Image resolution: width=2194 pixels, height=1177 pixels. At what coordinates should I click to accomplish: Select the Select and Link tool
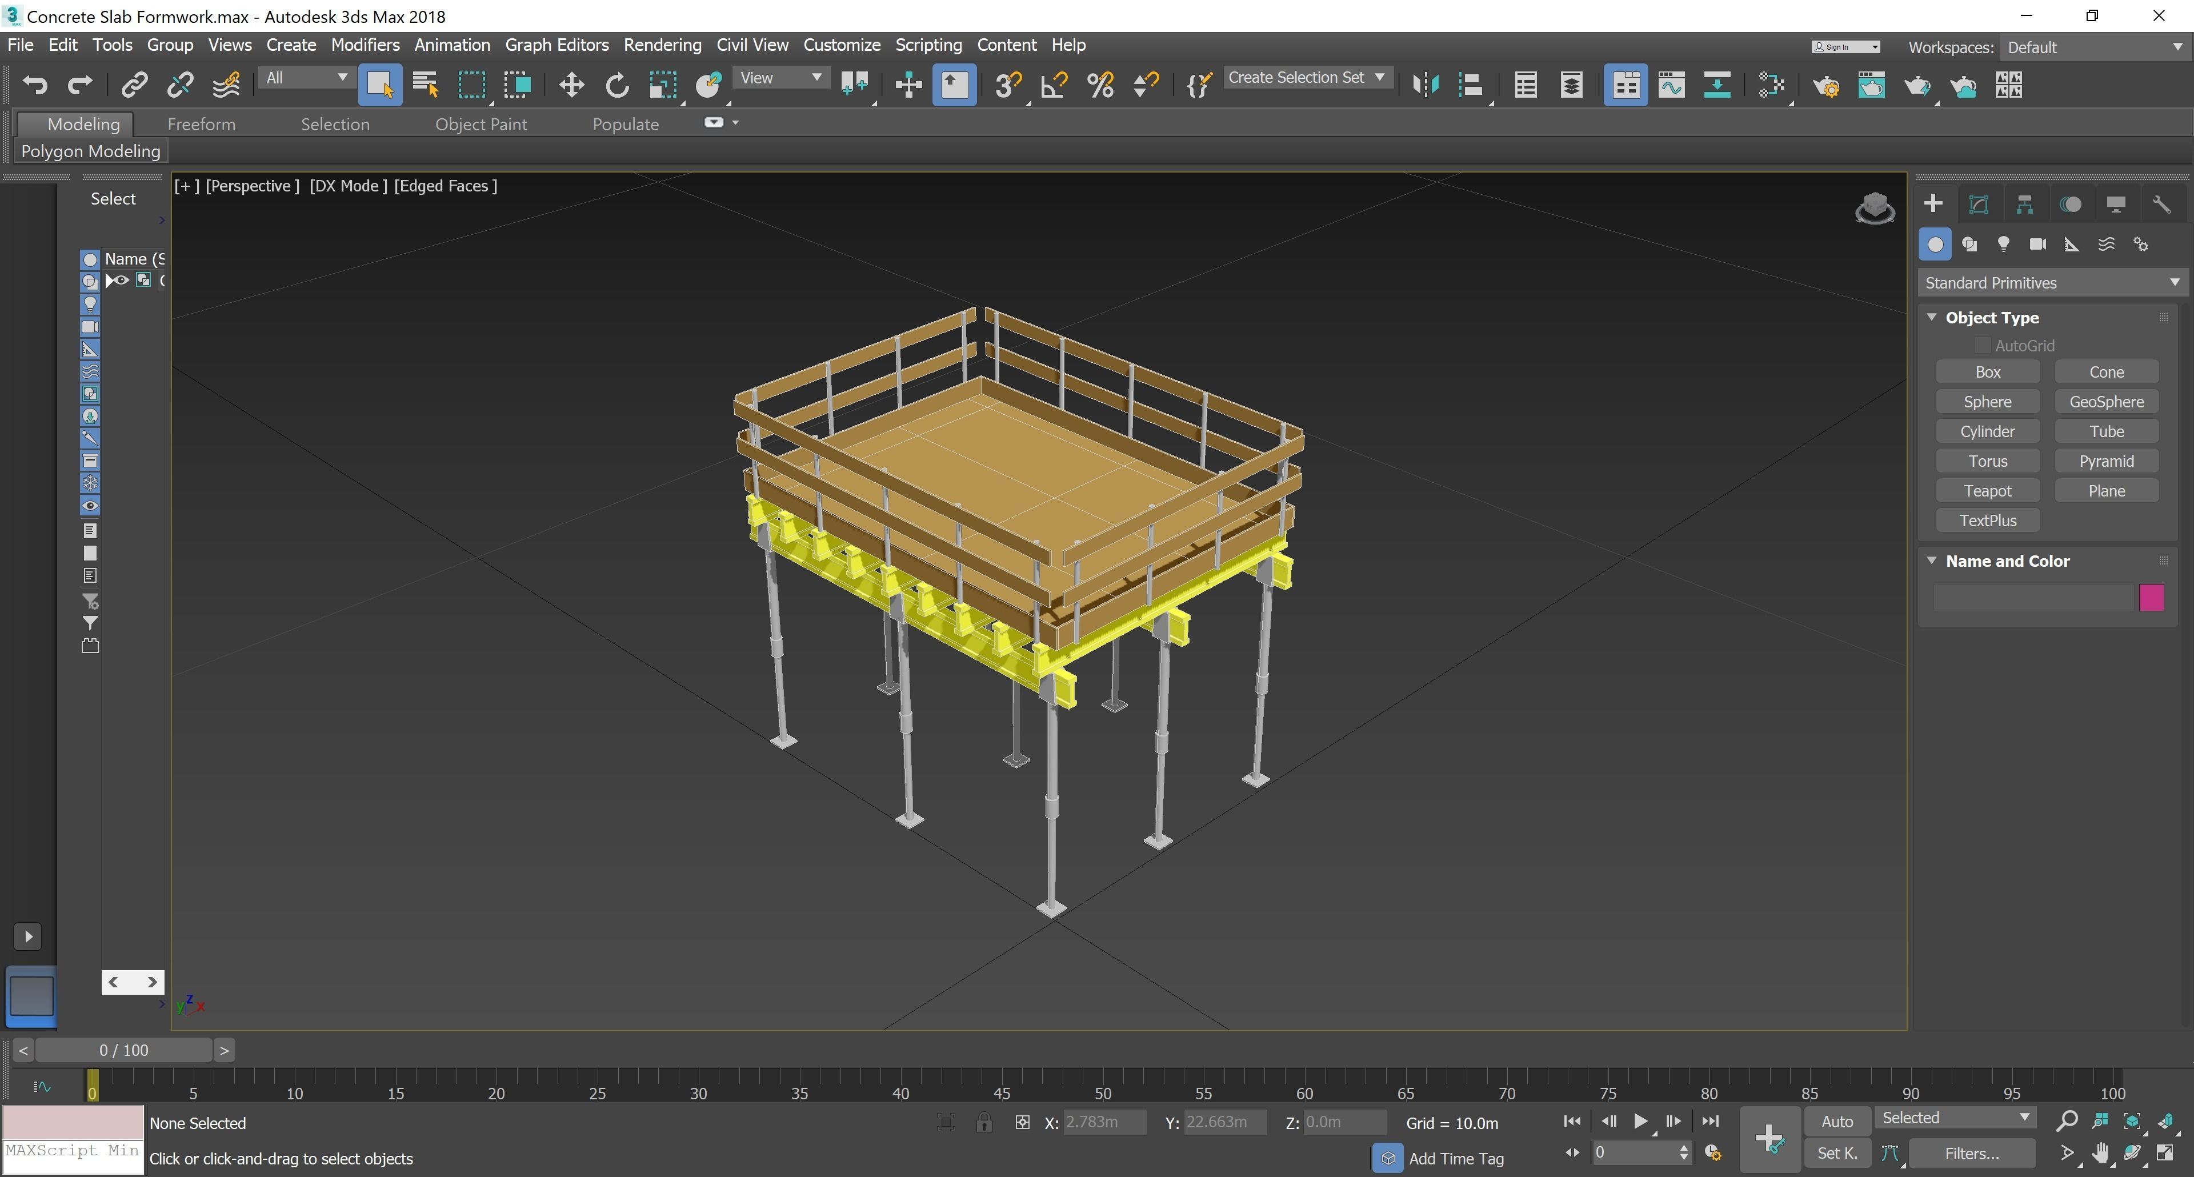pyautogui.click(x=135, y=85)
